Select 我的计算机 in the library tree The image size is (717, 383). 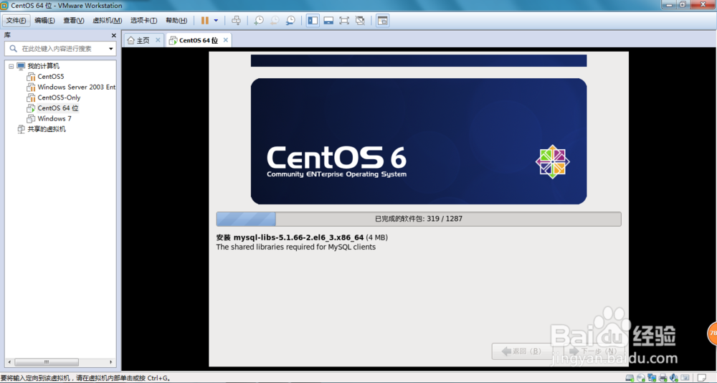coord(44,66)
